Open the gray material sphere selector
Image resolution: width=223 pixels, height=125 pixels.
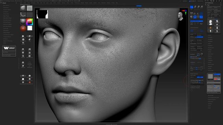point(23,22)
